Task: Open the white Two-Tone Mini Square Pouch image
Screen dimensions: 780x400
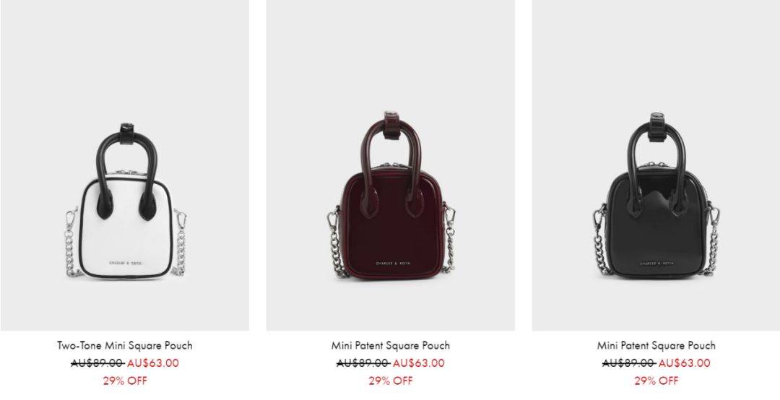Action: point(125,165)
